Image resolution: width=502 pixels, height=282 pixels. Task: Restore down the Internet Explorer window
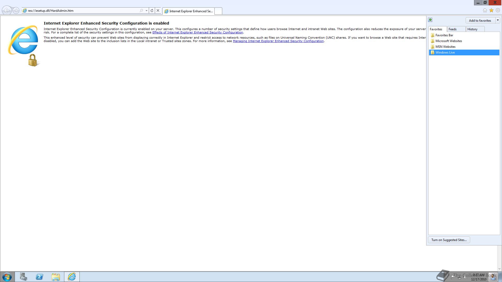(485, 3)
